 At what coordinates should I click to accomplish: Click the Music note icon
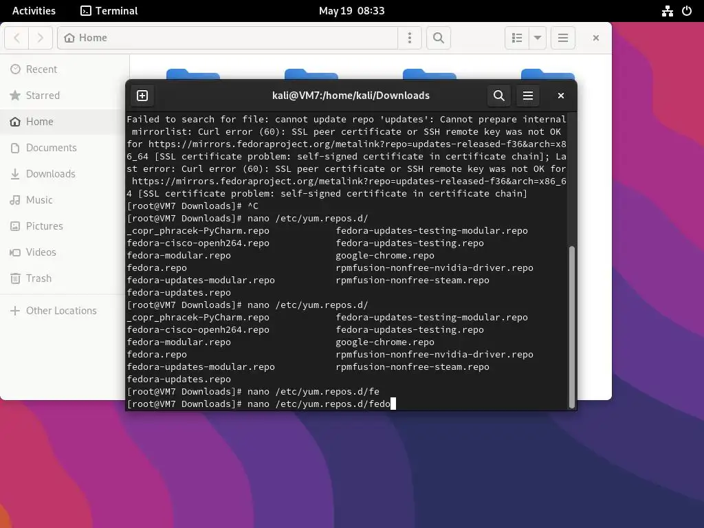click(x=15, y=200)
